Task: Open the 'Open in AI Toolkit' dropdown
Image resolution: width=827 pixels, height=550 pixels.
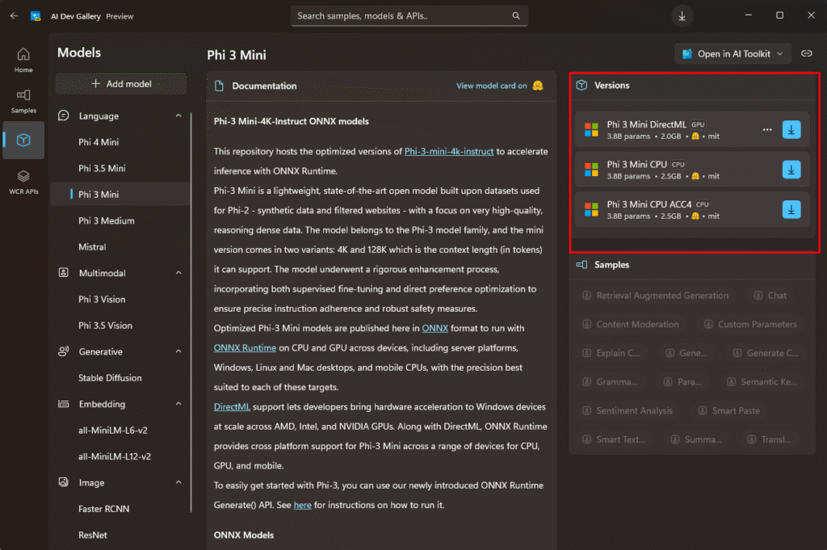Action: tap(732, 54)
